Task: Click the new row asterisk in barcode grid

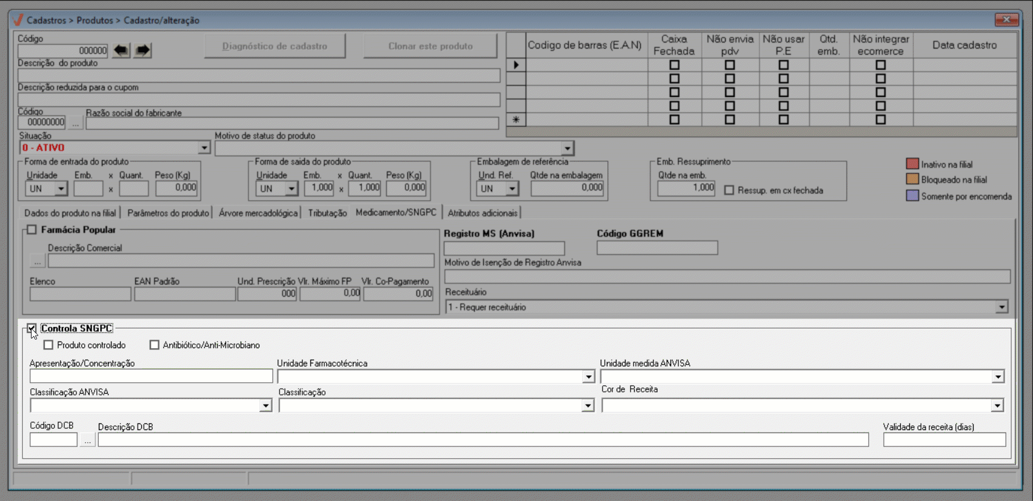Action: (x=516, y=119)
